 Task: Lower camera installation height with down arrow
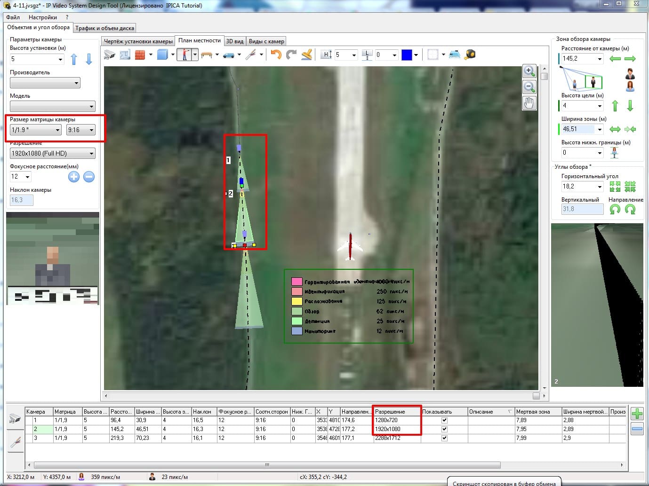click(x=89, y=59)
